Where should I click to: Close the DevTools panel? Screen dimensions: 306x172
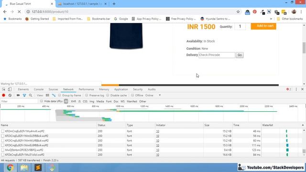(x=302, y=89)
